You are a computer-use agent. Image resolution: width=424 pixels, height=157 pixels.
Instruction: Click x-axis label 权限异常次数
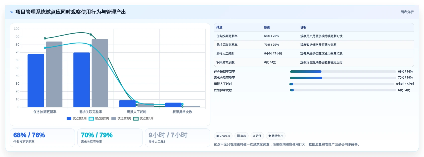[x=182, y=112]
